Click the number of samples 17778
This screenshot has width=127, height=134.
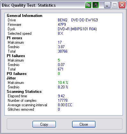[x=63, y=100]
